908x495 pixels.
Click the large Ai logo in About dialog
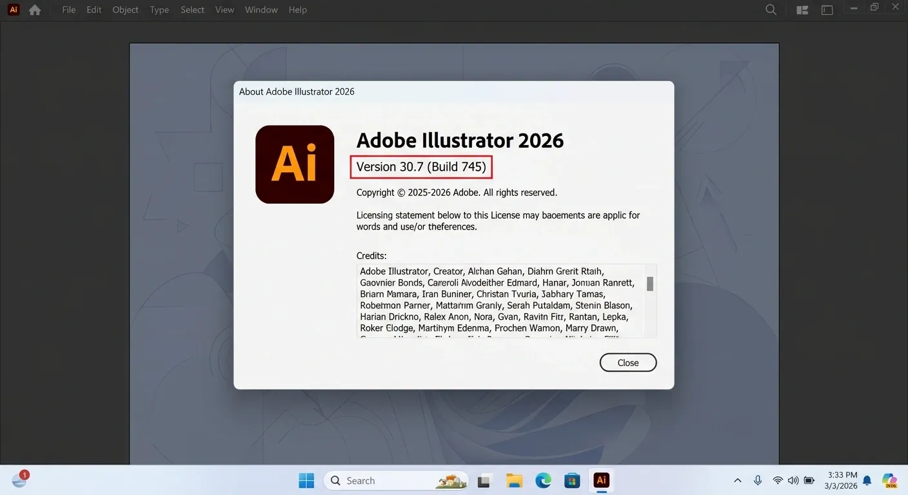tap(295, 164)
